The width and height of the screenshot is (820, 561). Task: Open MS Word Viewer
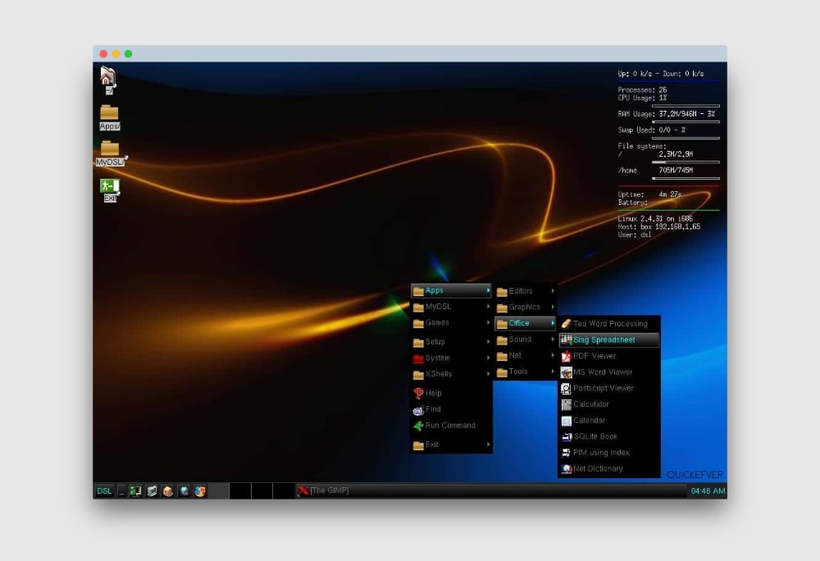(608, 372)
